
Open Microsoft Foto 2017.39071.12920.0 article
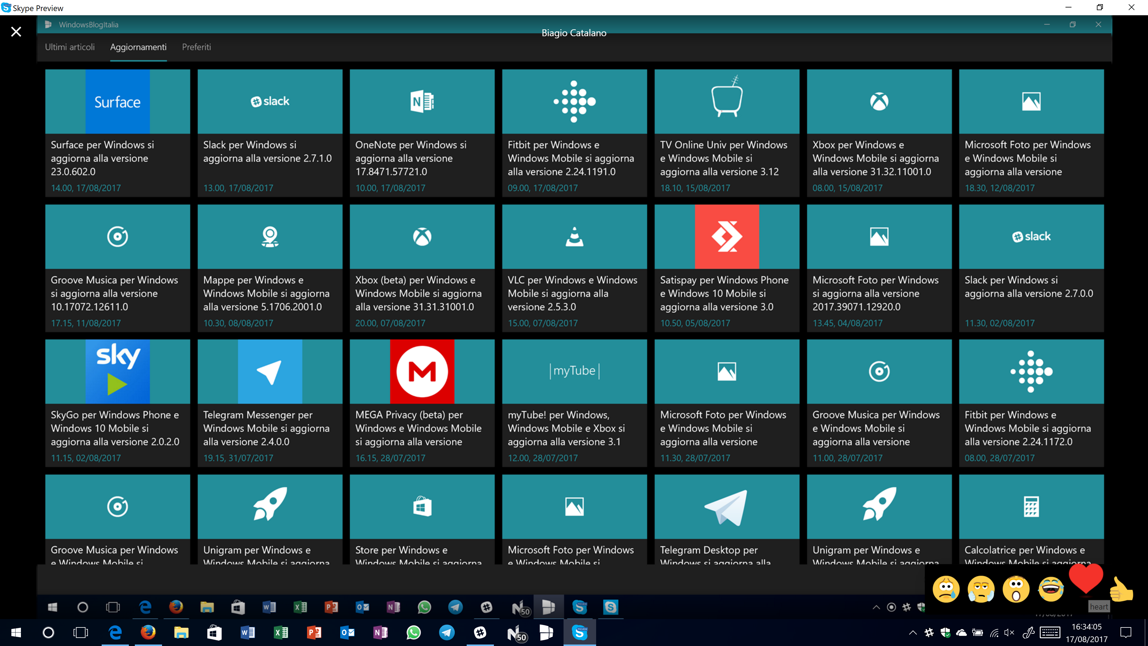pos(879,268)
